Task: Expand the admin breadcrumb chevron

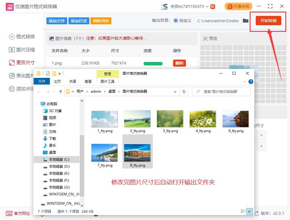Action: coord(105,91)
